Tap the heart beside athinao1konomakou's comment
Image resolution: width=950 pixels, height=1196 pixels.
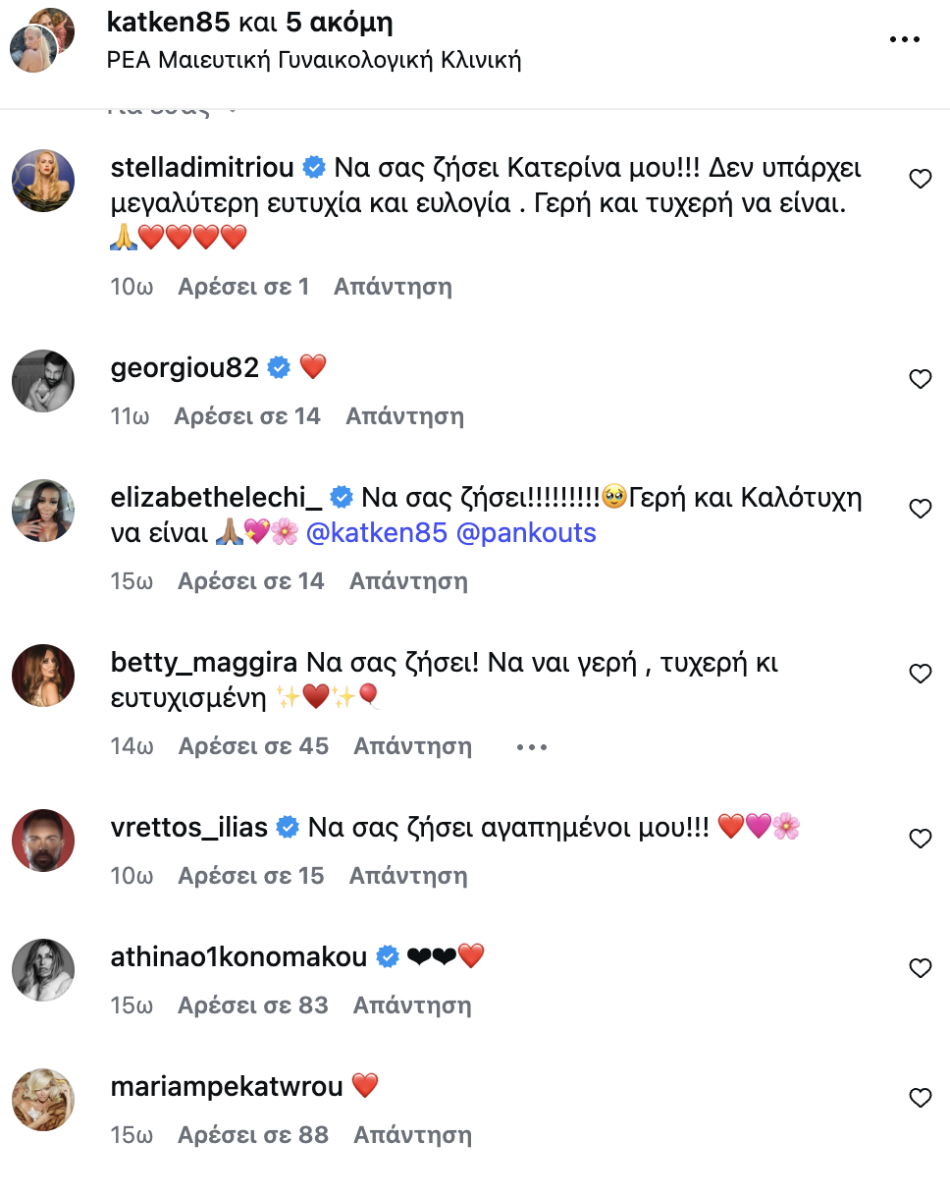click(920, 968)
